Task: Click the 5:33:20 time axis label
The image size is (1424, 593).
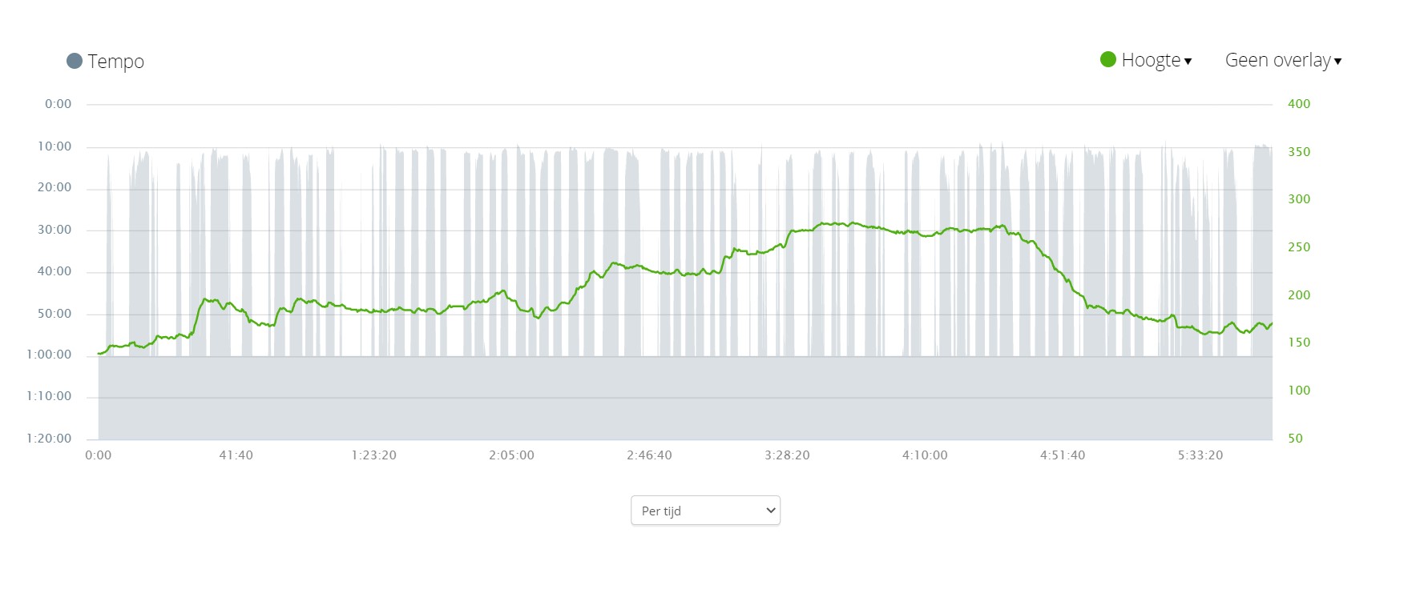Action: click(1200, 455)
